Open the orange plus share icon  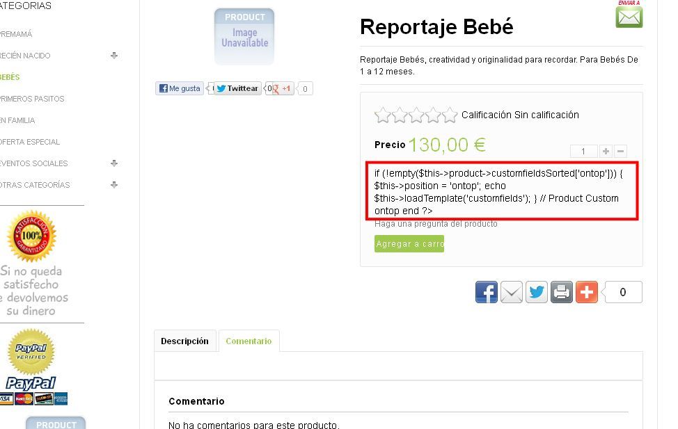[x=587, y=292]
